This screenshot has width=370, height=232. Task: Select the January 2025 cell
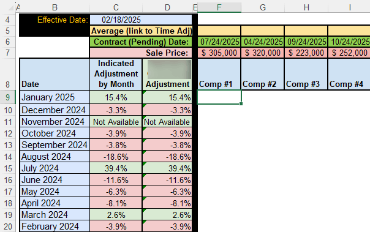(55, 97)
